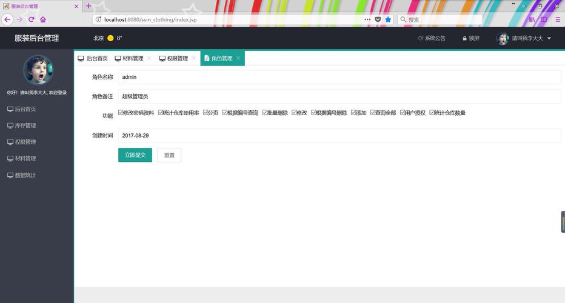Toggle 批量删除 checkbox
The height and width of the screenshot is (303, 565).
click(264, 112)
